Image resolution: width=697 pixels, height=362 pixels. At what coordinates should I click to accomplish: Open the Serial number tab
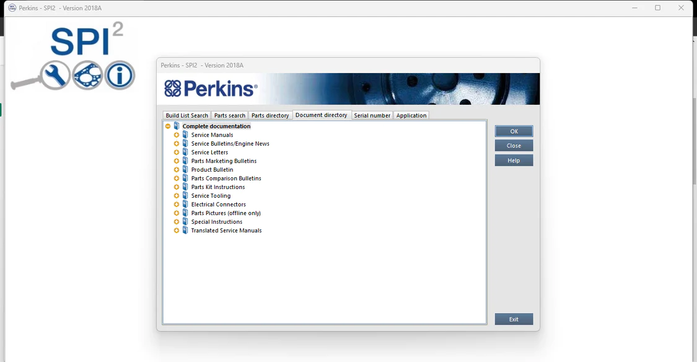372,115
